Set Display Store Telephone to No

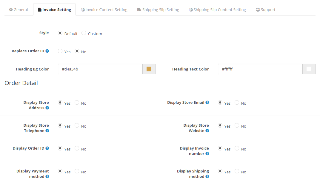[77, 125]
